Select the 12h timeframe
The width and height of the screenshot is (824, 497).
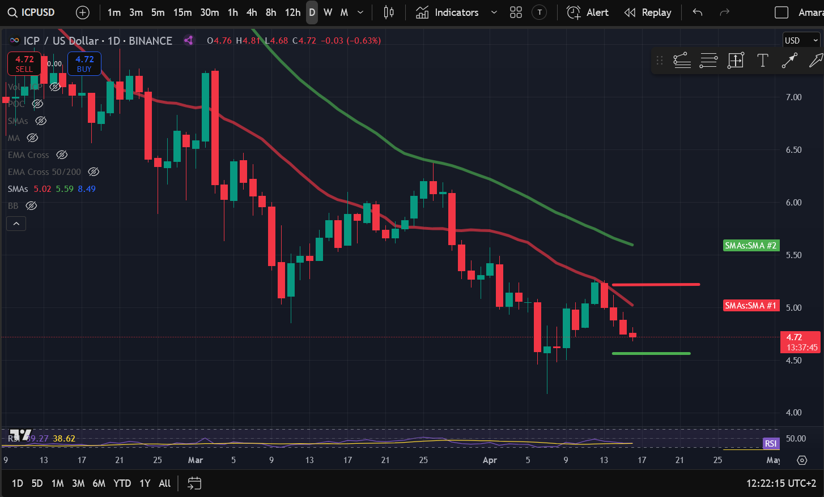[292, 12]
